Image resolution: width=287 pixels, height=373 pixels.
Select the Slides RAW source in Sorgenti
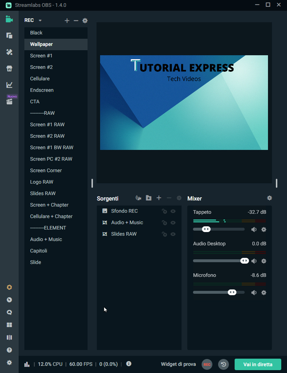(139, 234)
